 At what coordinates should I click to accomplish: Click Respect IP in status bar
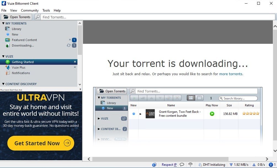click(x=169, y=165)
